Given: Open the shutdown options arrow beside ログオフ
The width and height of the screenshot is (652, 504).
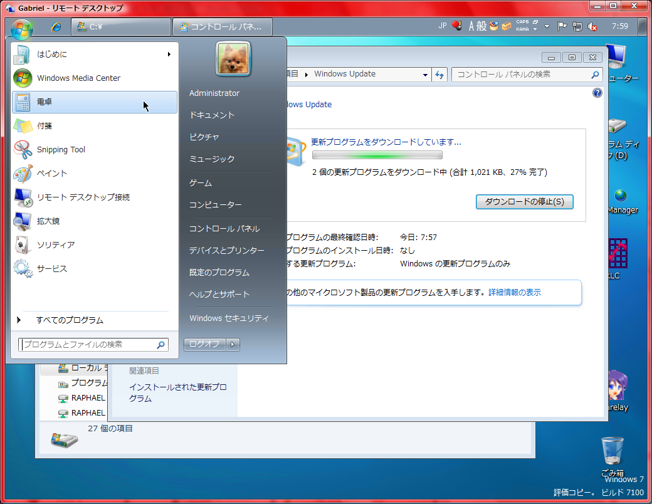Looking at the screenshot, I should [233, 344].
